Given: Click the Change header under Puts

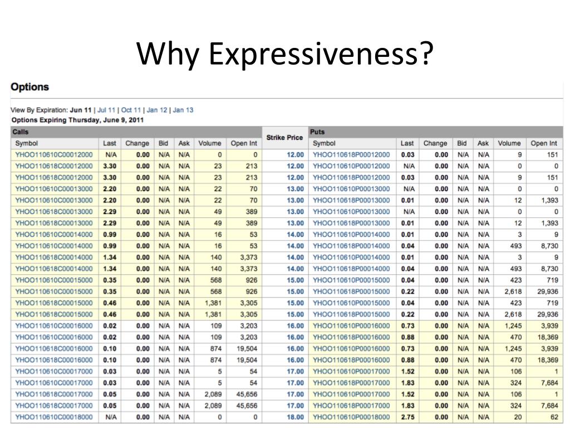Looking at the screenshot, I should pyautogui.click(x=435, y=143).
